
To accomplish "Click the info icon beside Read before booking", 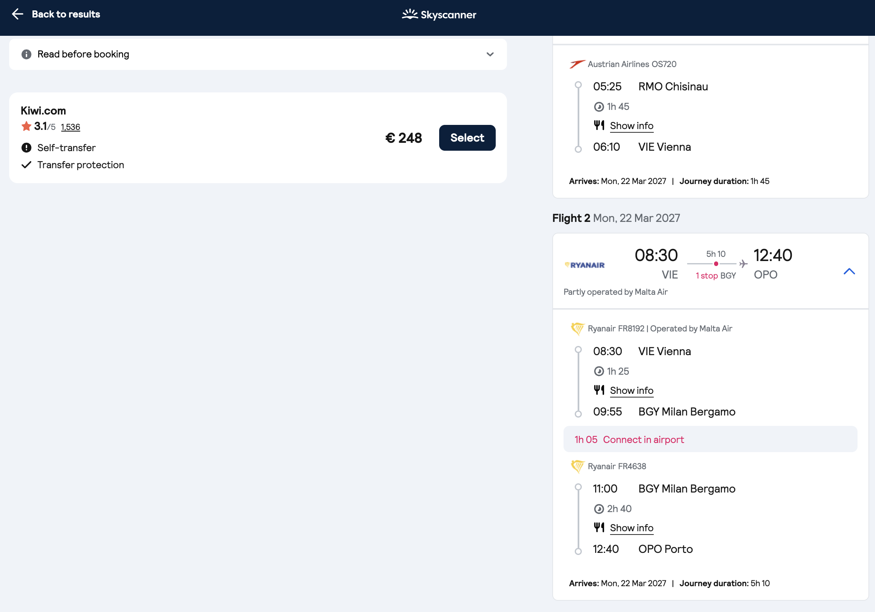I will click(x=26, y=55).
